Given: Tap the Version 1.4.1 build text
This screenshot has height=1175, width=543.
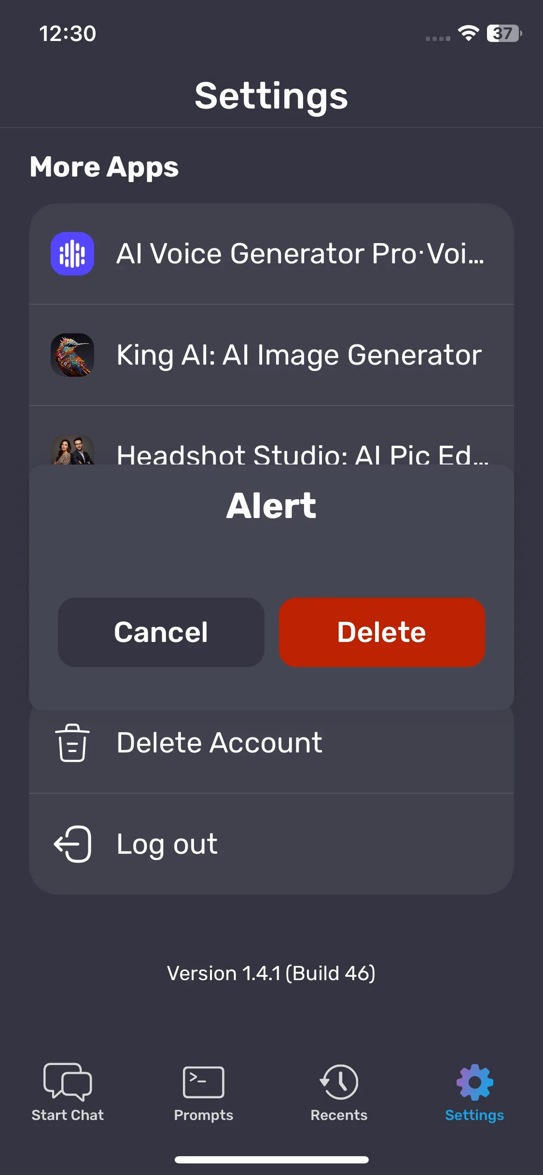Looking at the screenshot, I should (271, 973).
